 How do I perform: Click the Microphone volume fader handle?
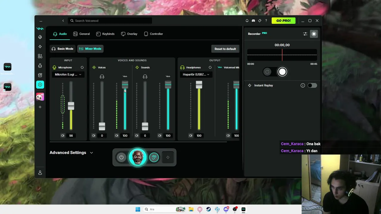tap(71, 106)
